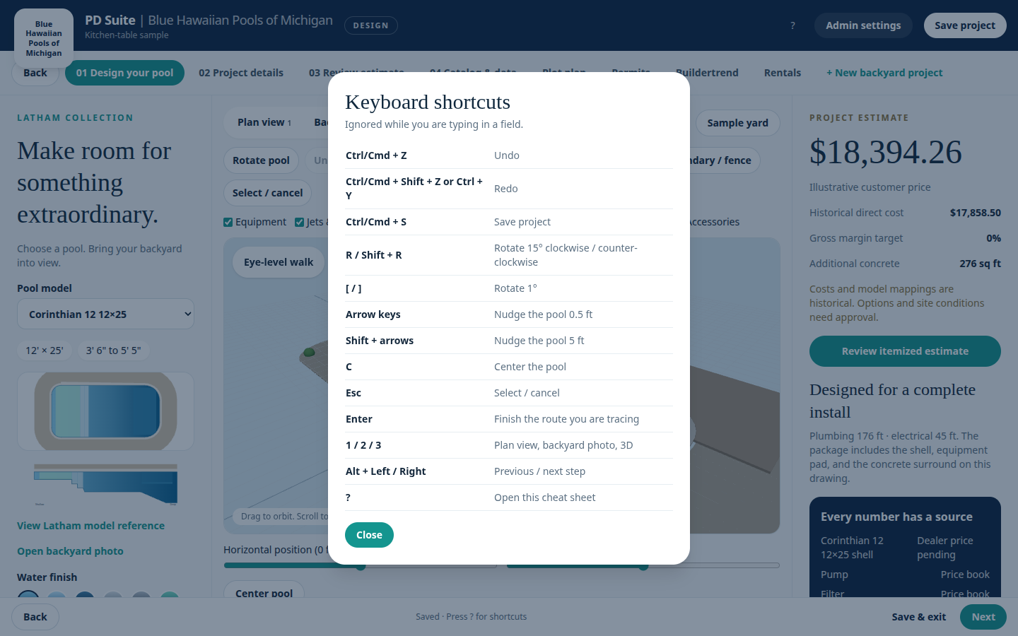1018x636 pixels.
Task: Switch to 01 Design your pool step
Action: (124, 73)
